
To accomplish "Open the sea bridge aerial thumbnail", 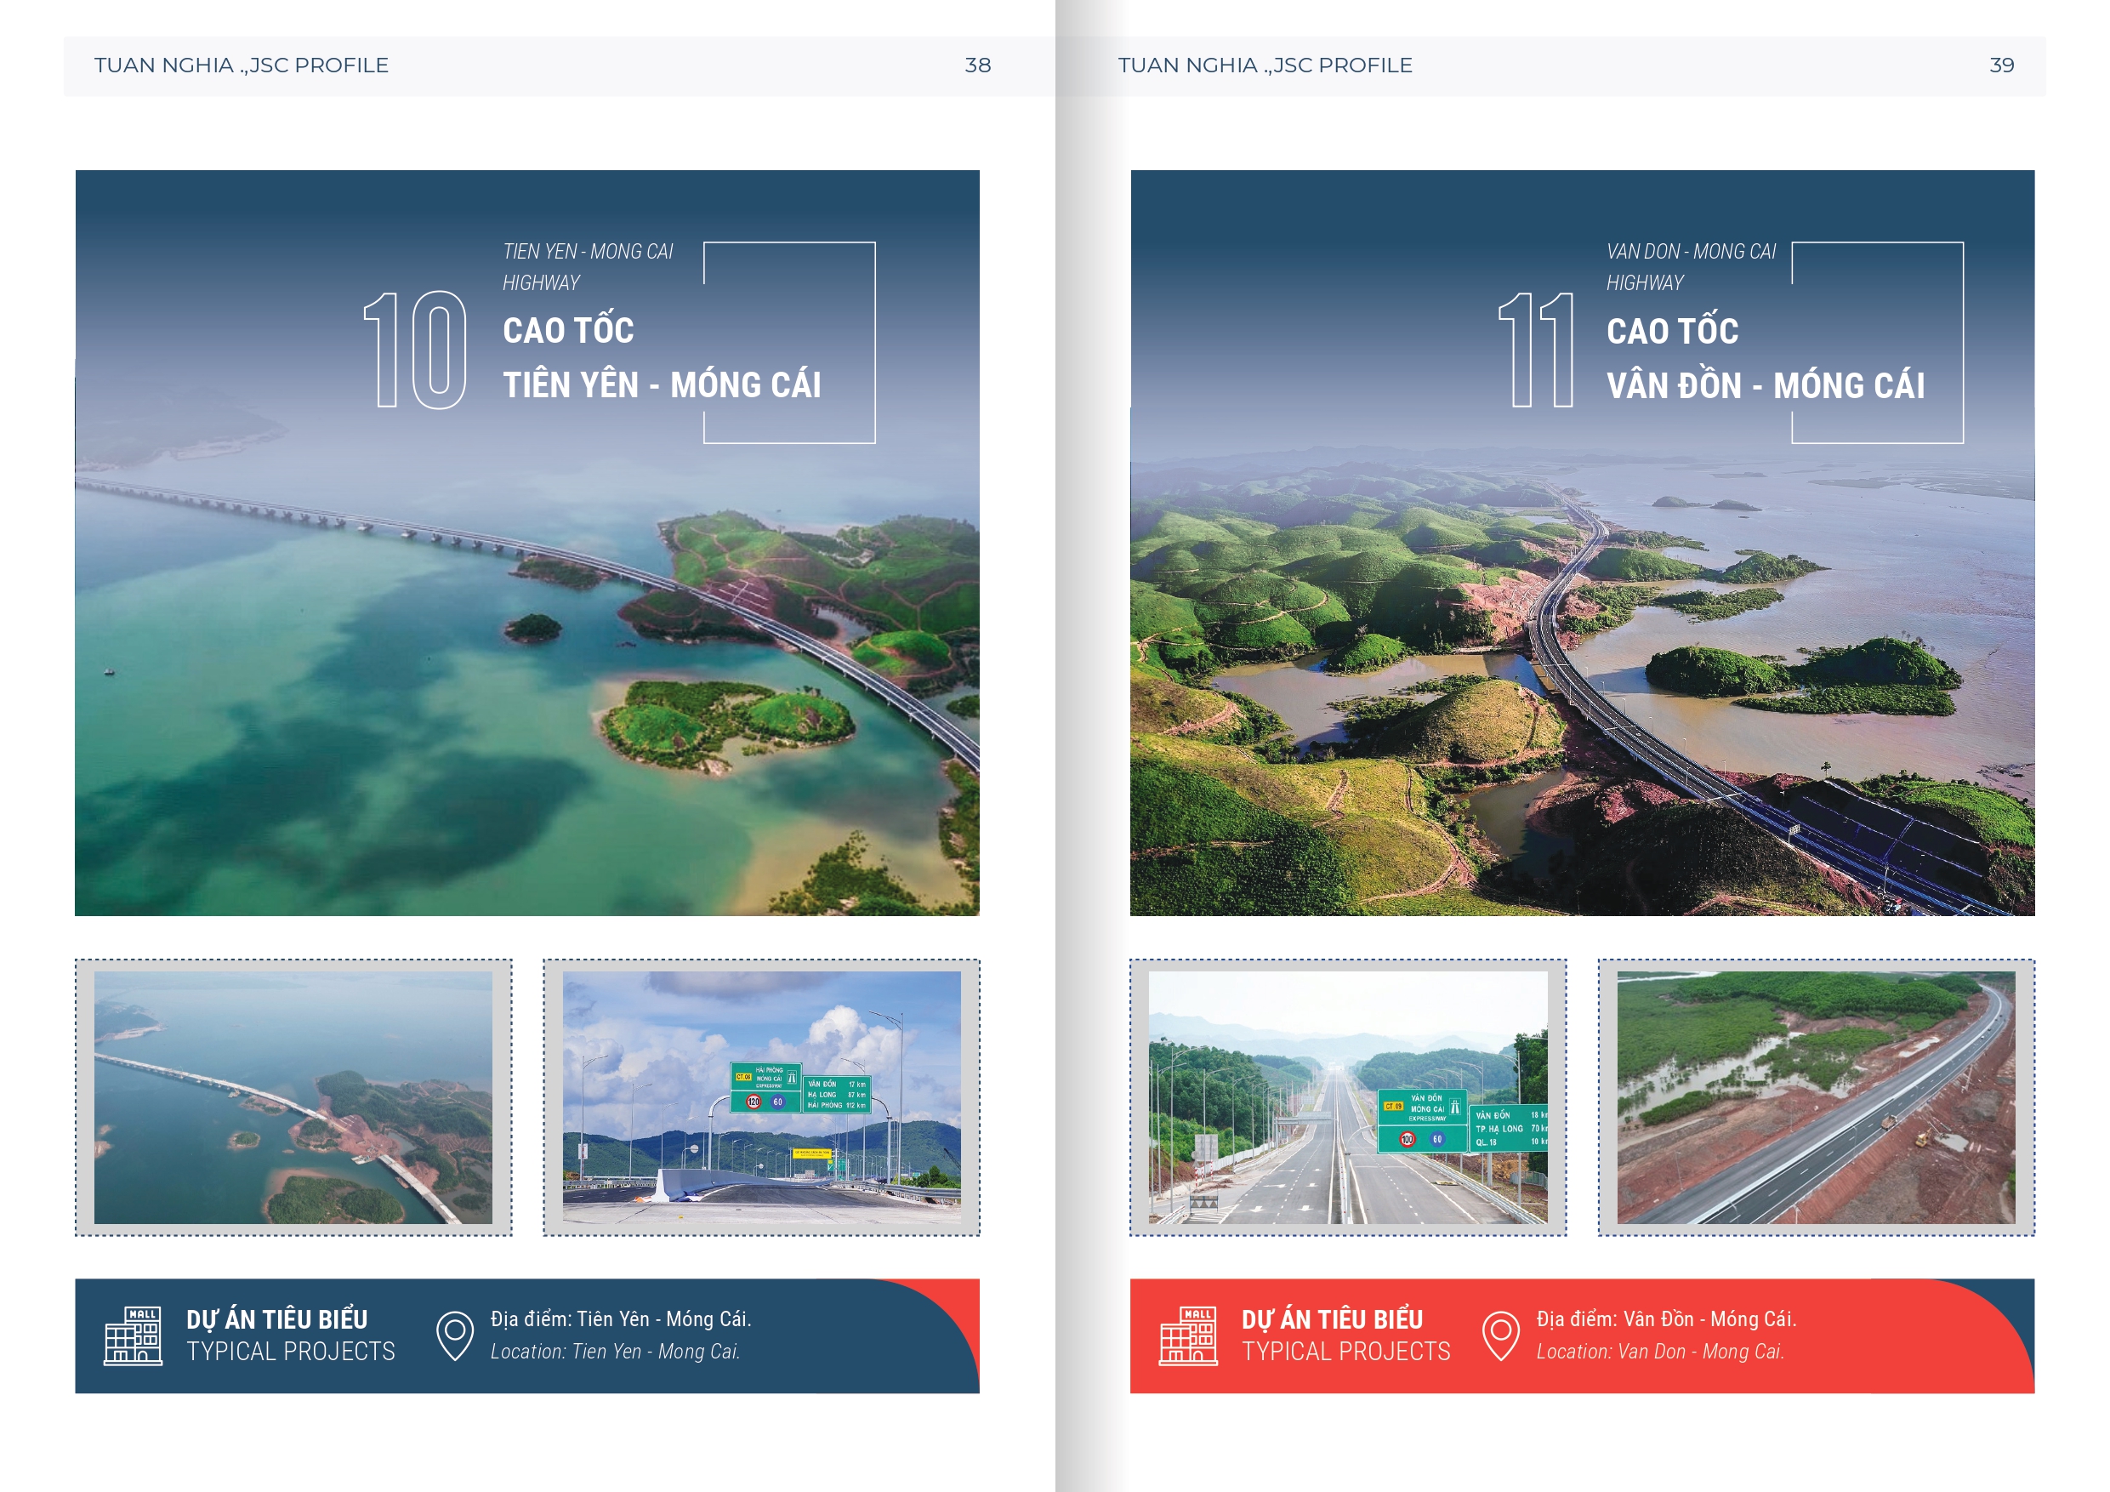I will click(293, 1096).
